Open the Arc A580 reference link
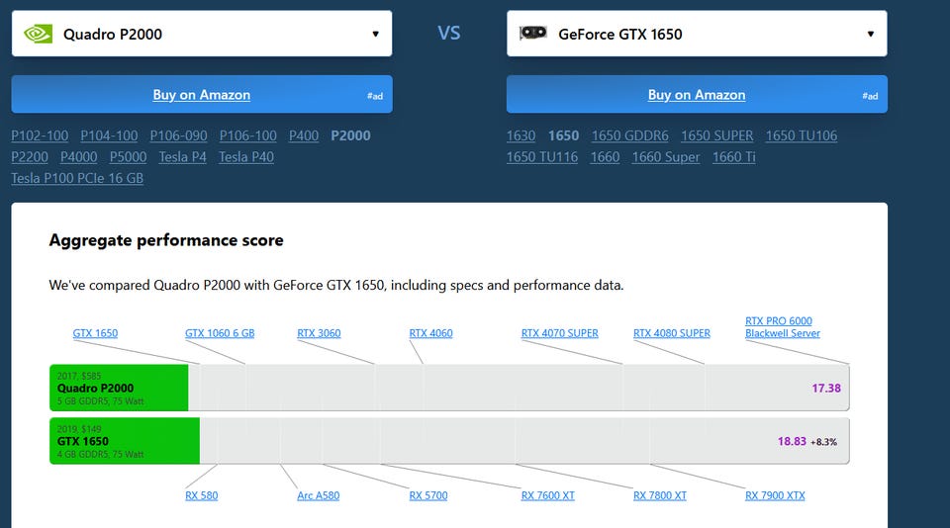Image resolution: width=950 pixels, height=528 pixels. coord(318,495)
